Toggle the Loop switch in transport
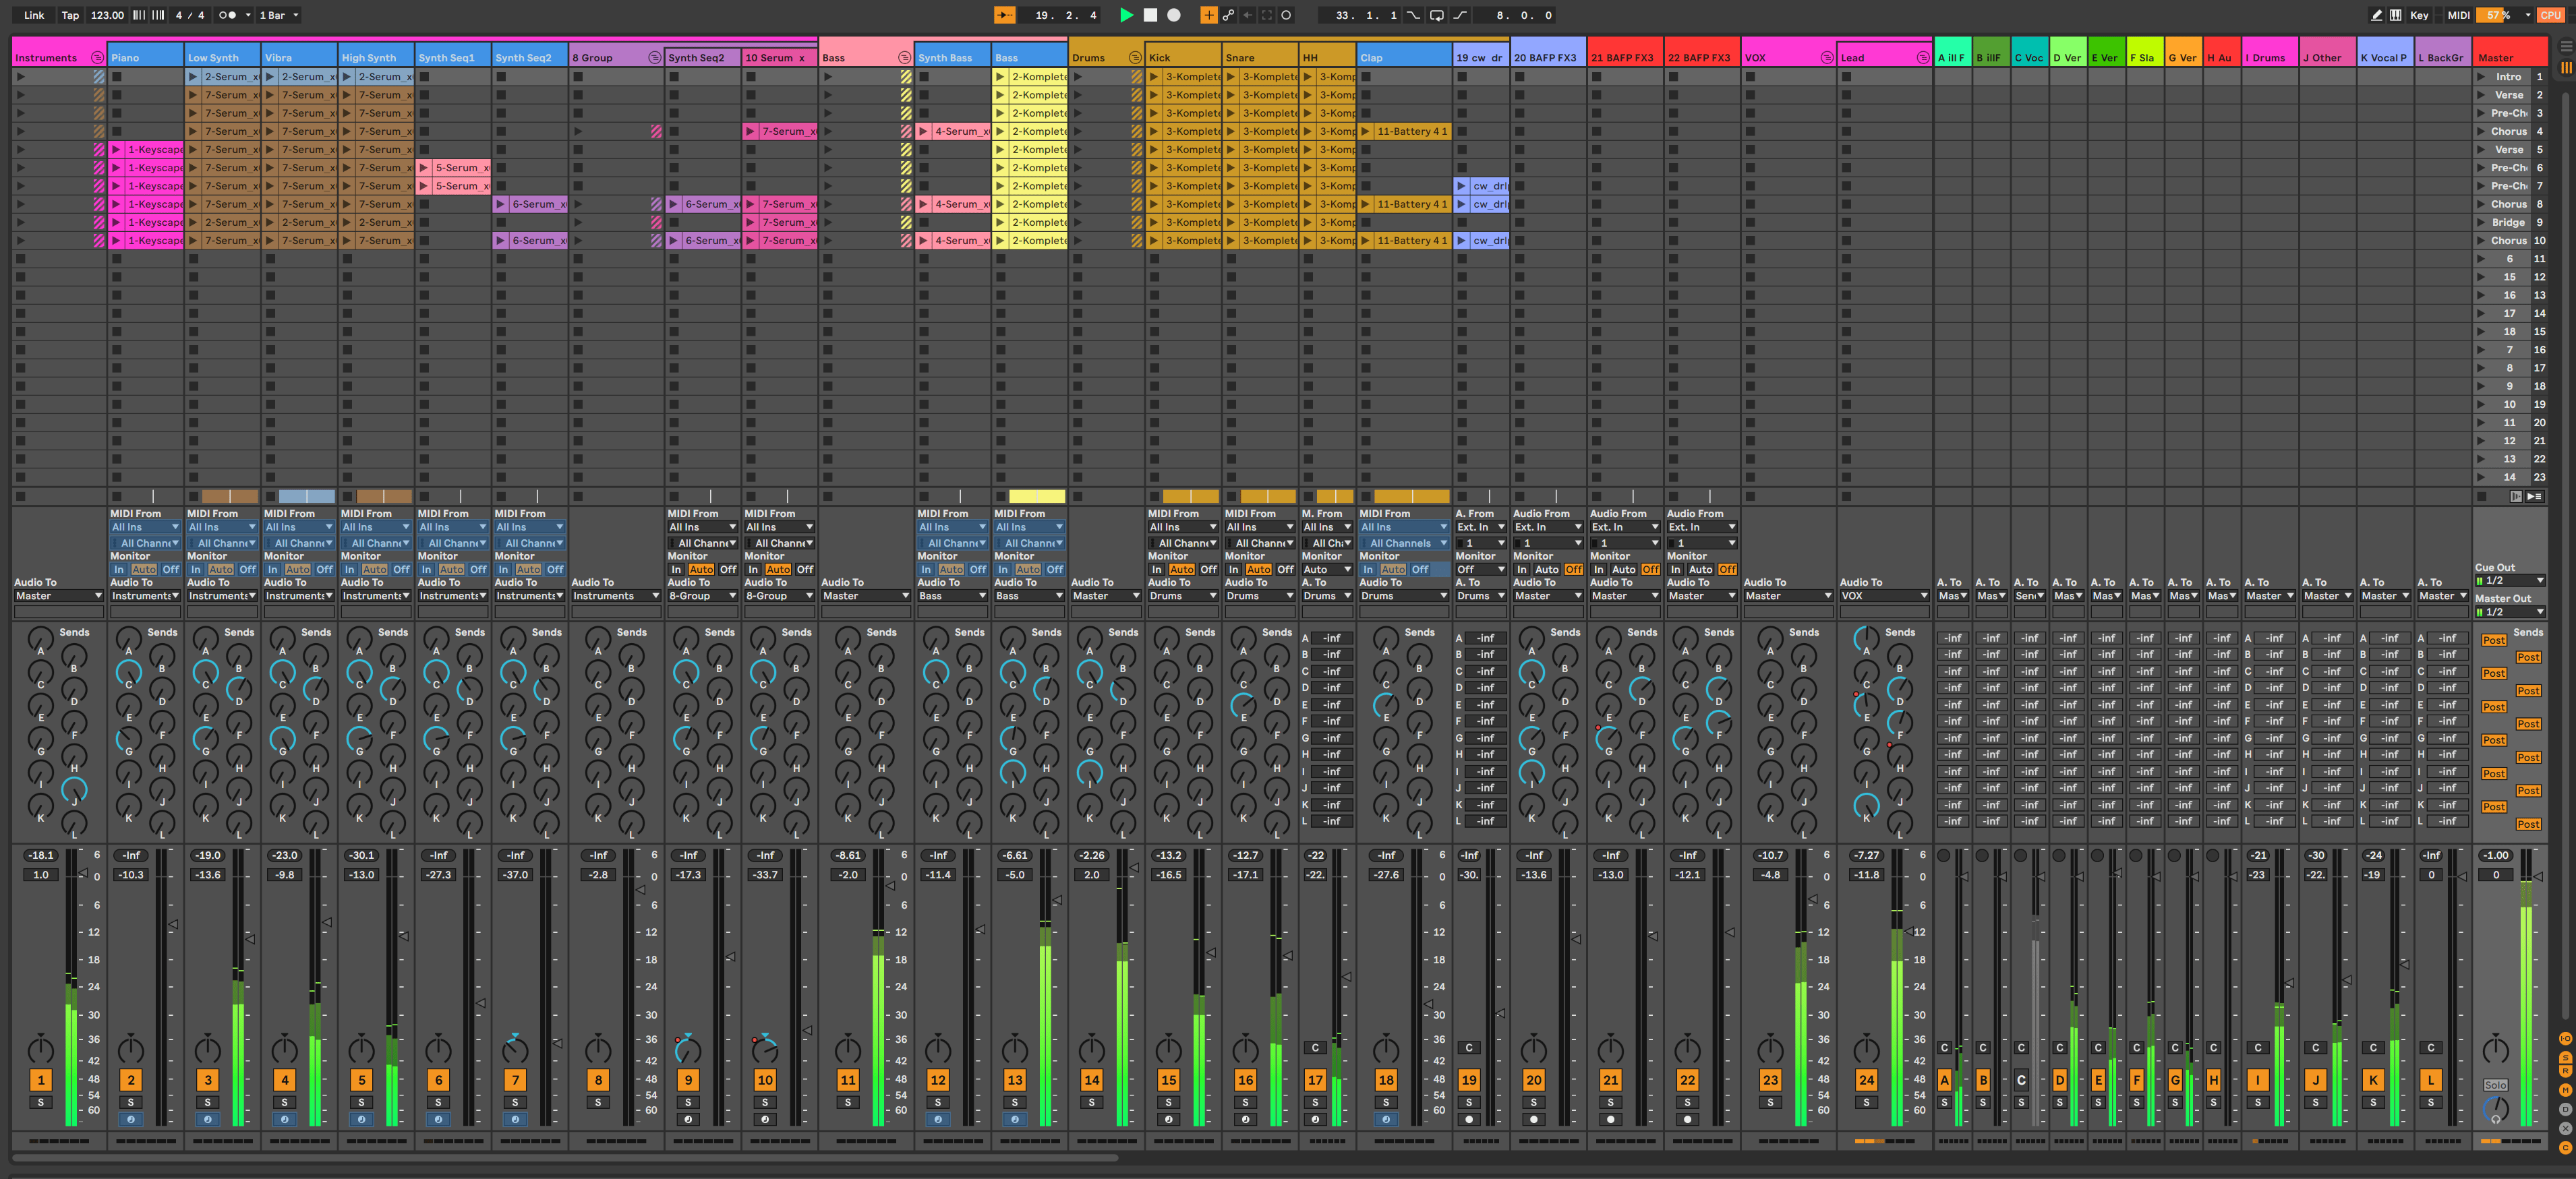 pos(1436,15)
